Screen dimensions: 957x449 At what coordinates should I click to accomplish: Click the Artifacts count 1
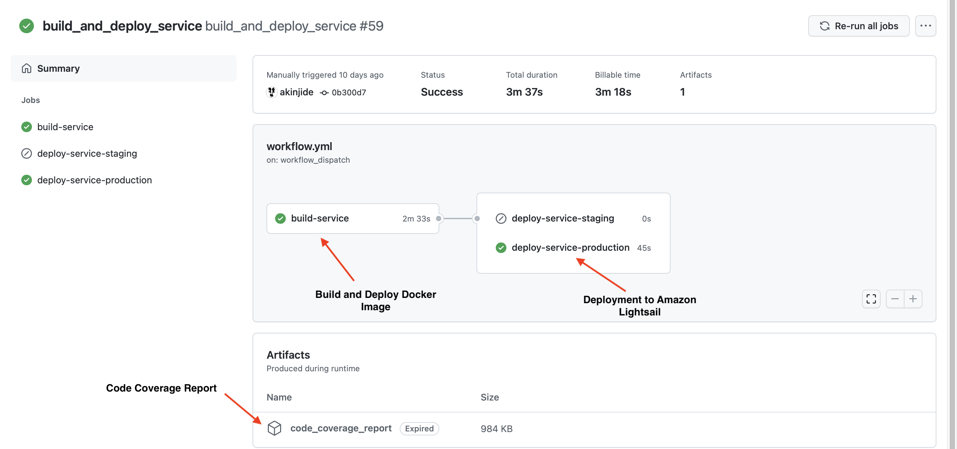click(683, 92)
